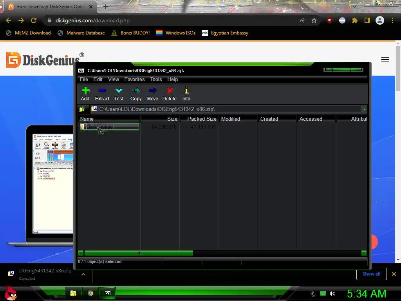Open File Explorer from the taskbar
The height and width of the screenshot is (301, 401).
73,293
